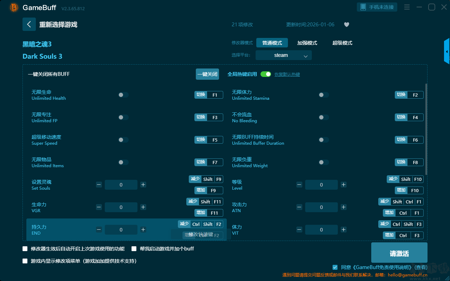Decrease END value with minus

(99, 230)
